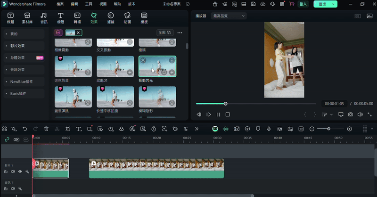Click the voiceover microphone icon
The height and width of the screenshot is (197, 377).
click(x=269, y=129)
